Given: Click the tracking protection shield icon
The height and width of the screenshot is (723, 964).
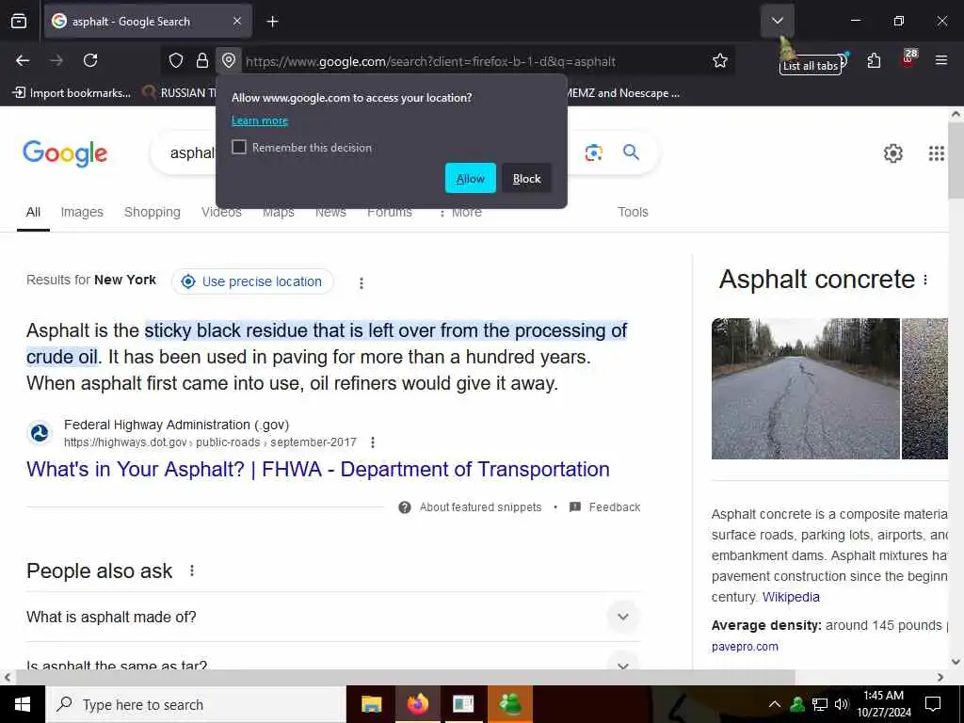Looking at the screenshot, I should (x=176, y=61).
